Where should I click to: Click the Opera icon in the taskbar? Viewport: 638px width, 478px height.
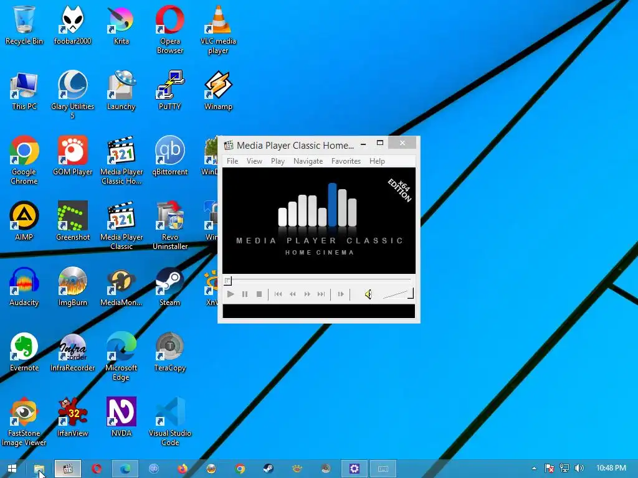pos(97,469)
